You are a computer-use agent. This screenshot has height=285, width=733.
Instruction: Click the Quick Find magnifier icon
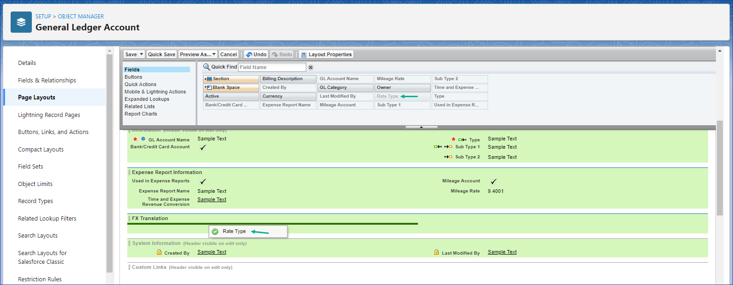click(x=207, y=67)
